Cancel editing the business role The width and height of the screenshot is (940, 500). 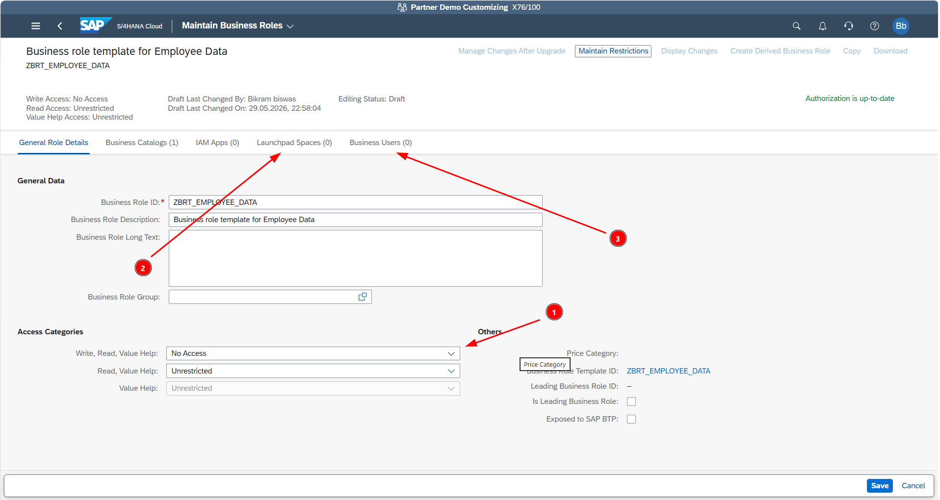tap(913, 486)
